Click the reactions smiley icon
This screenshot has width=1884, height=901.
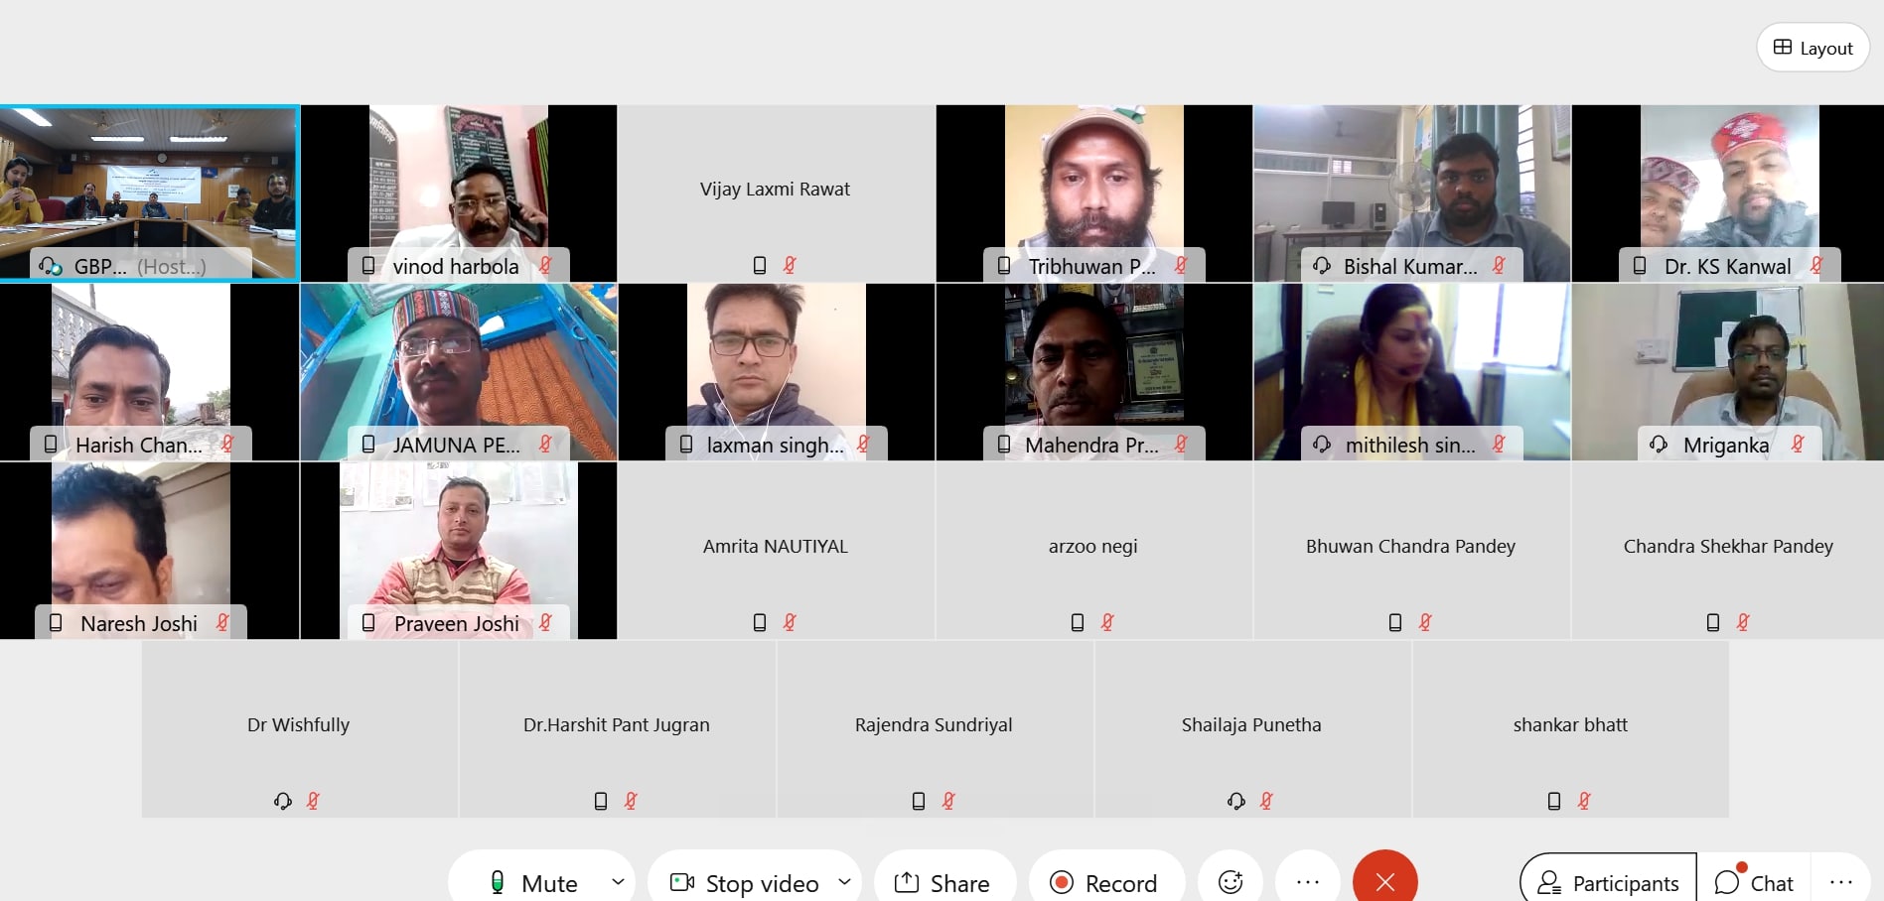click(1231, 882)
